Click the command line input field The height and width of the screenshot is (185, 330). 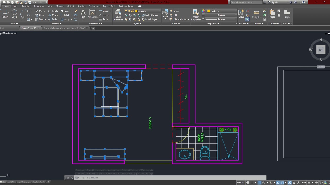[170, 178]
